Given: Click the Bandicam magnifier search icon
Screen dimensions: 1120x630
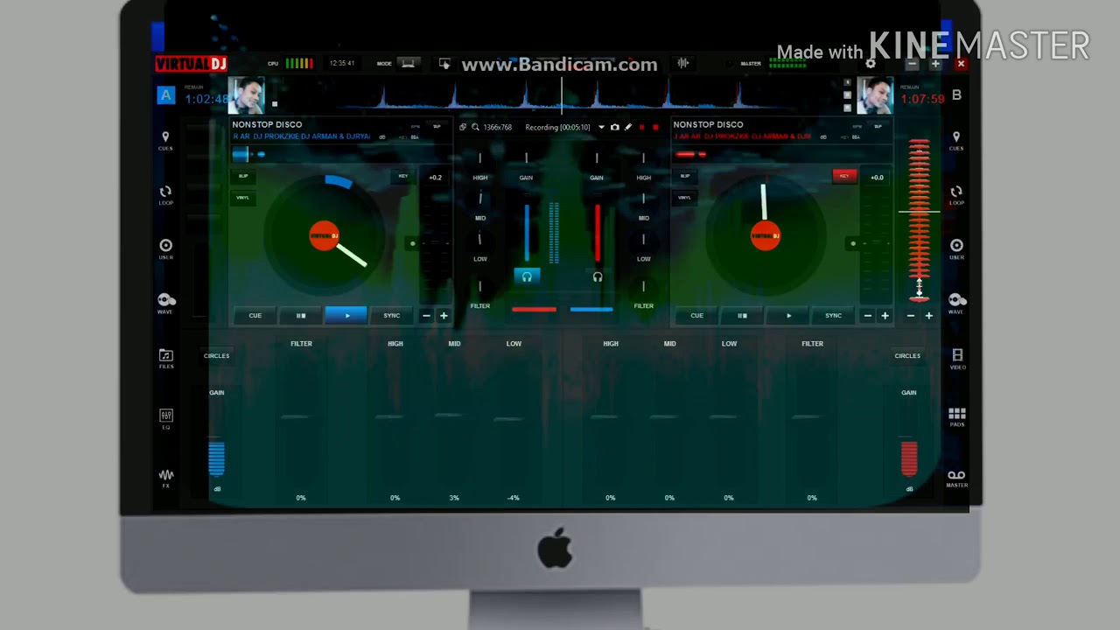Looking at the screenshot, I should [475, 127].
